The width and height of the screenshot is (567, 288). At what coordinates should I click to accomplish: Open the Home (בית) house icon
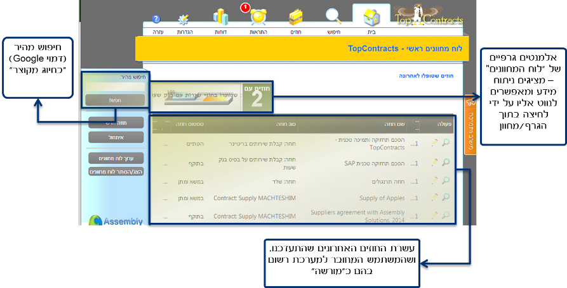point(371,17)
